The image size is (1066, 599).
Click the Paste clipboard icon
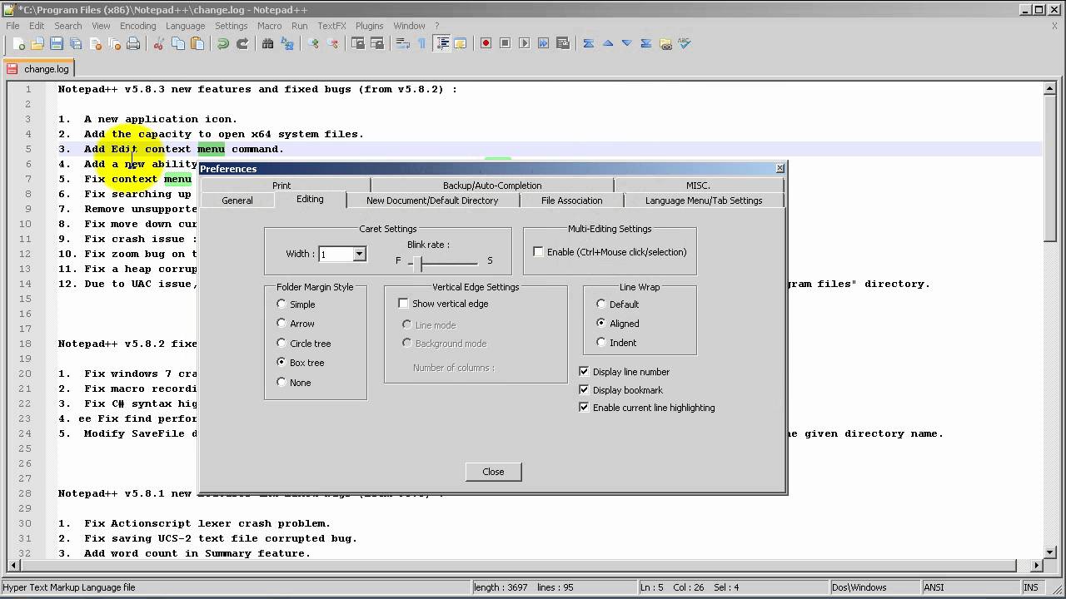tap(197, 43)
